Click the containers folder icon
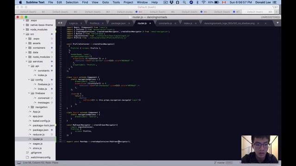The image size is (296, 166). point(30,48)
